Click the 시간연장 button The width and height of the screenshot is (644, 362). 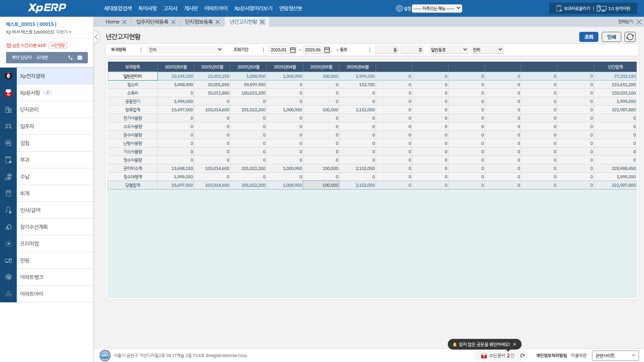58,45
